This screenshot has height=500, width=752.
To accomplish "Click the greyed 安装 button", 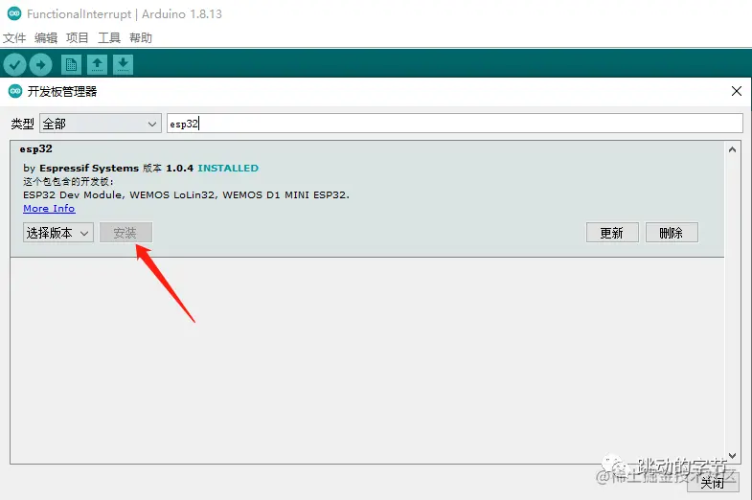I will (x=125, y=233).
